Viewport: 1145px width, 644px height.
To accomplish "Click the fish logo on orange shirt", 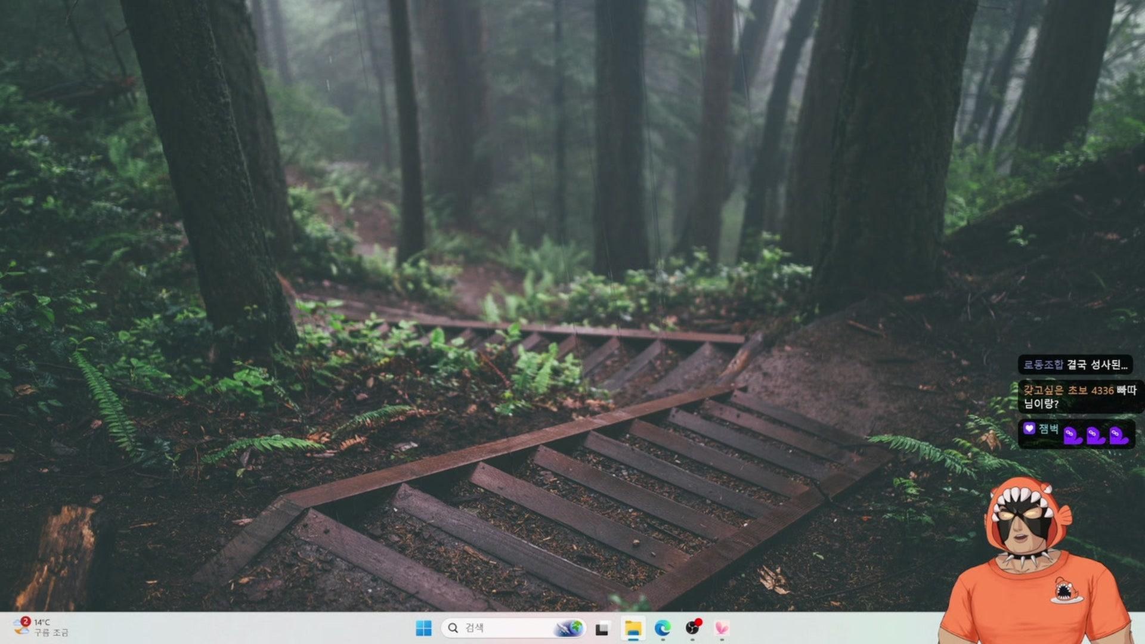I will click(1067, 590).
